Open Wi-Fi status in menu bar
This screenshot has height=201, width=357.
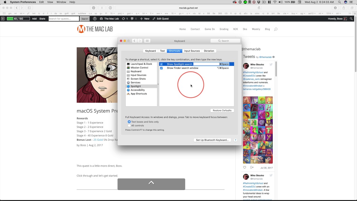275,2
